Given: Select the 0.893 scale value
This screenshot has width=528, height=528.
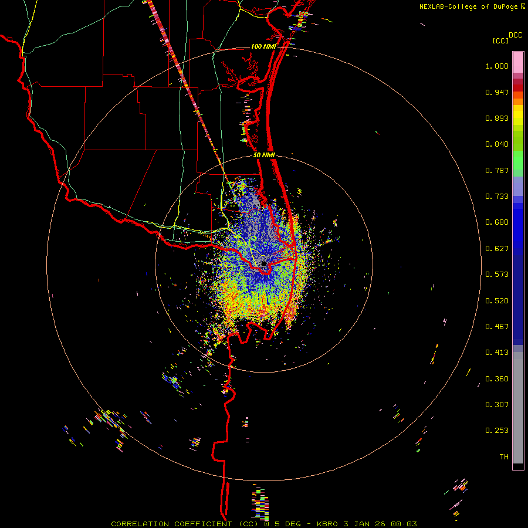Looking at the screenshot, I should [x=497, y=118].
